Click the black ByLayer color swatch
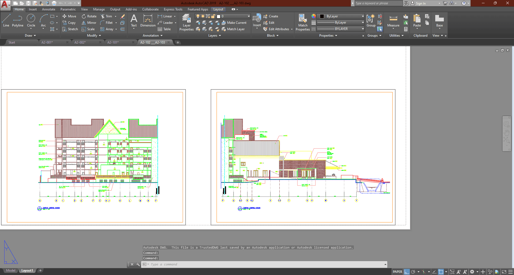This screenshot has height=275, width=514. pos(322,16)
